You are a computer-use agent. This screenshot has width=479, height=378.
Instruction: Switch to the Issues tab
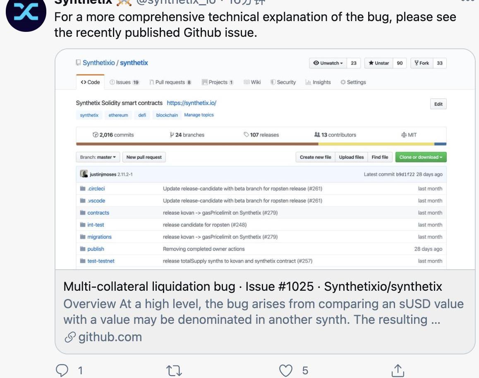pyautogui.click(x=124, y=82)
